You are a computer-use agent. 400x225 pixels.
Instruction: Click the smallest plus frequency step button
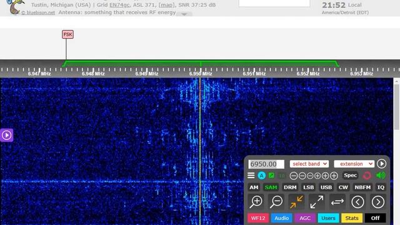[x=317, y=176]
